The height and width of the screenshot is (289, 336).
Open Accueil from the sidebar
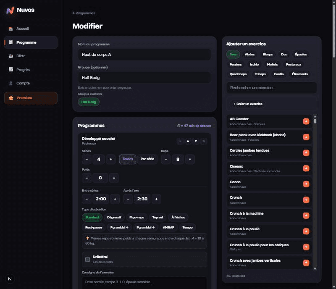click(x=31, y=29)
